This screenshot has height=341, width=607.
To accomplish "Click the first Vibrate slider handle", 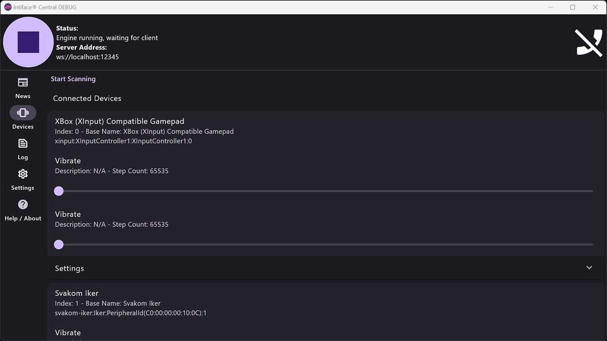I will tap(58, 191).
